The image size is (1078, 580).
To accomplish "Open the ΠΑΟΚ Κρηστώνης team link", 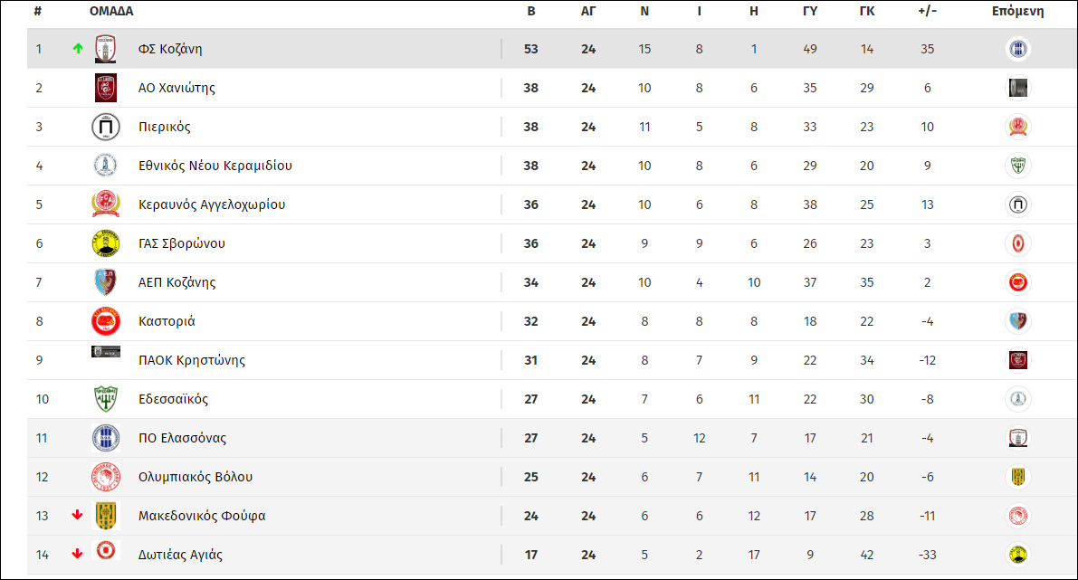I will pyautogui.click(x=192, y=360).
